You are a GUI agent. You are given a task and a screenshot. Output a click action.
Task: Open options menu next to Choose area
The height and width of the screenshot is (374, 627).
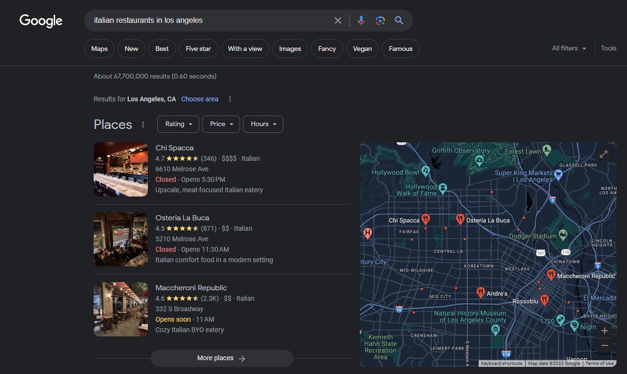(230, 99)
